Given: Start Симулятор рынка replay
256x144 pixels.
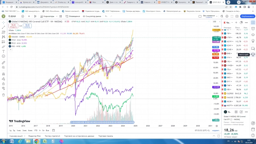Looking at the screenshot, I should (x=92, y=16).
